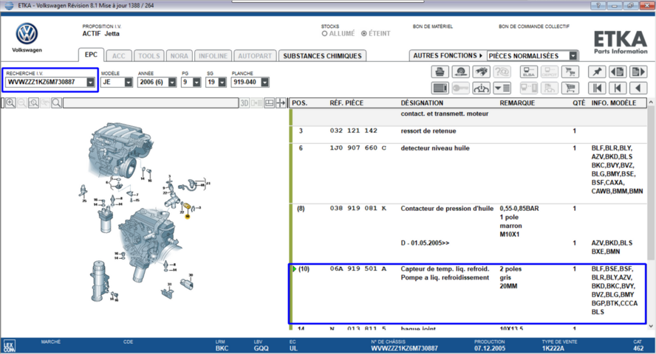The width and height of the screenshot is (656, 354).
Task: Click the printer icon in the toolbar
Action: [440, 72]
